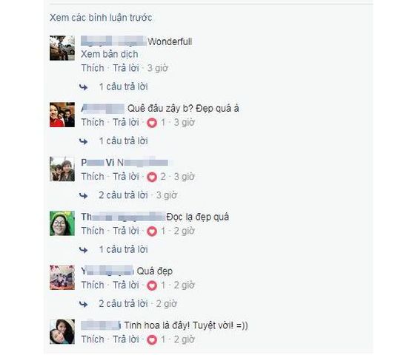Click 'Thích' on the Wonderfull comment
This screenshot has height=355, width=398.
click(x=93, y=68)
